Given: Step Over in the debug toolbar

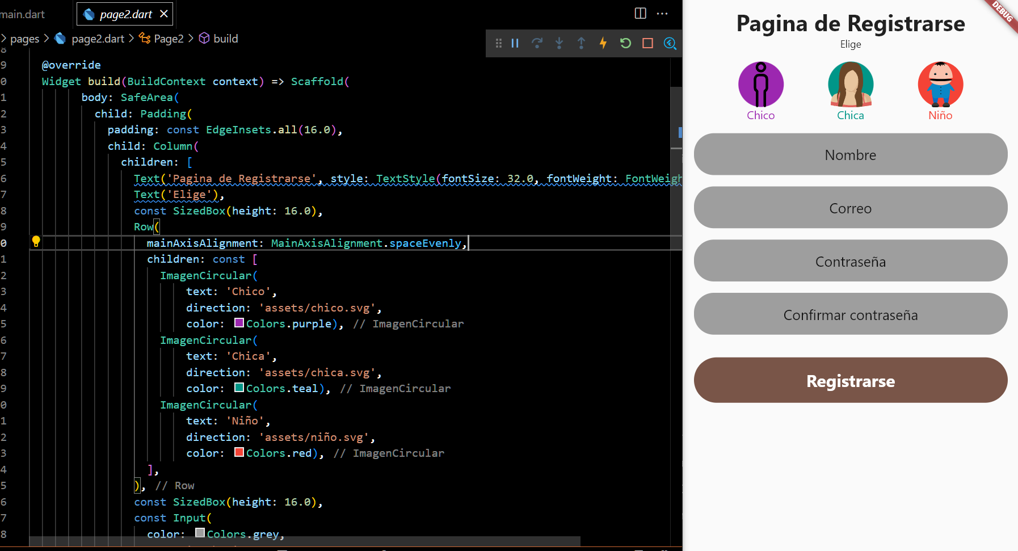Looking at the screenshot, I should pos(537,43).
